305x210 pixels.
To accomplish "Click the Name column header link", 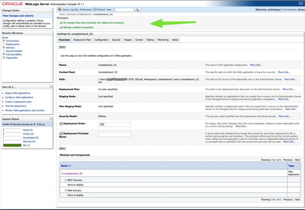I will (64, 166).
